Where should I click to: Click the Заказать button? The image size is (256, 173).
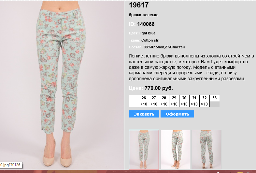(x=144, y=114)
